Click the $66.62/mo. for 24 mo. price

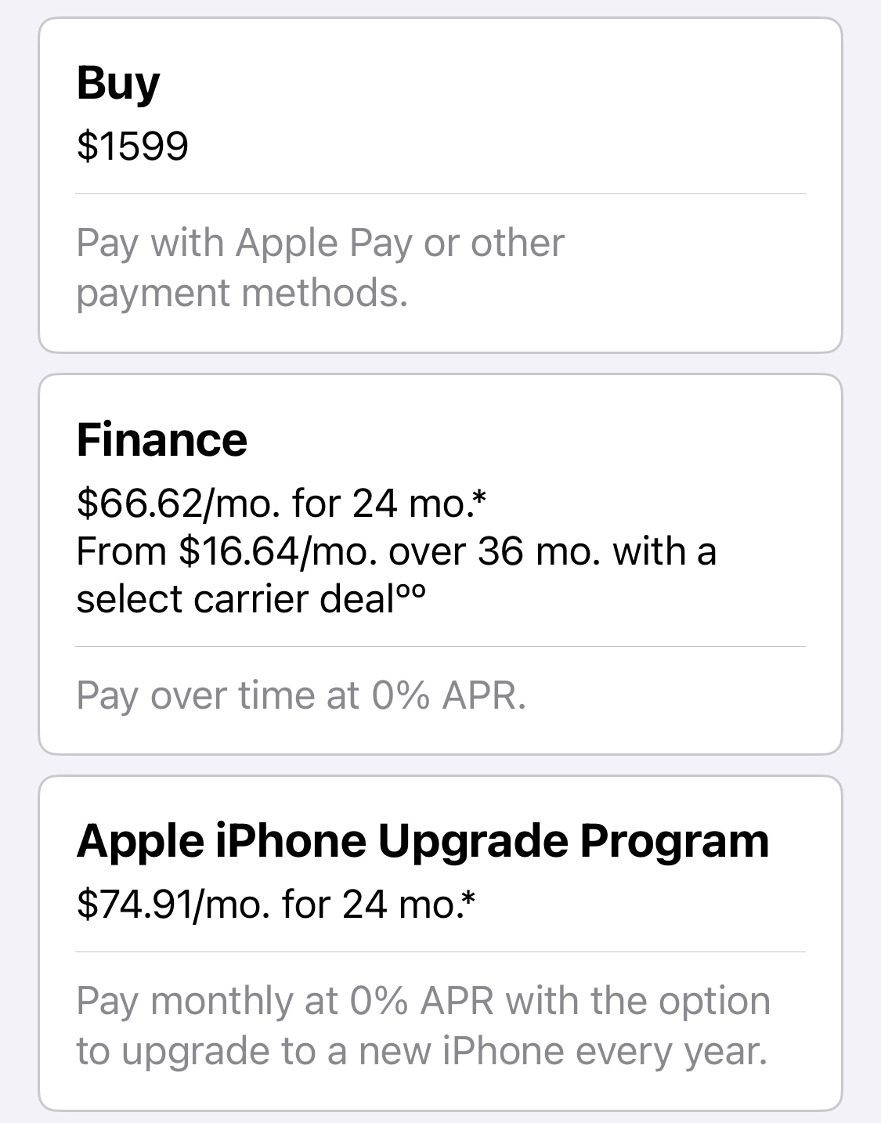pos(274,503)
